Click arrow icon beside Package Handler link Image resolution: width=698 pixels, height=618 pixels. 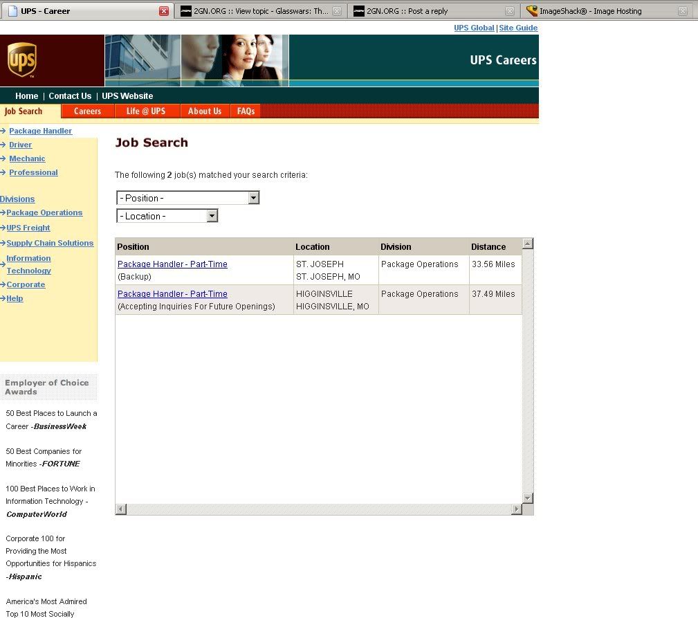3,131
